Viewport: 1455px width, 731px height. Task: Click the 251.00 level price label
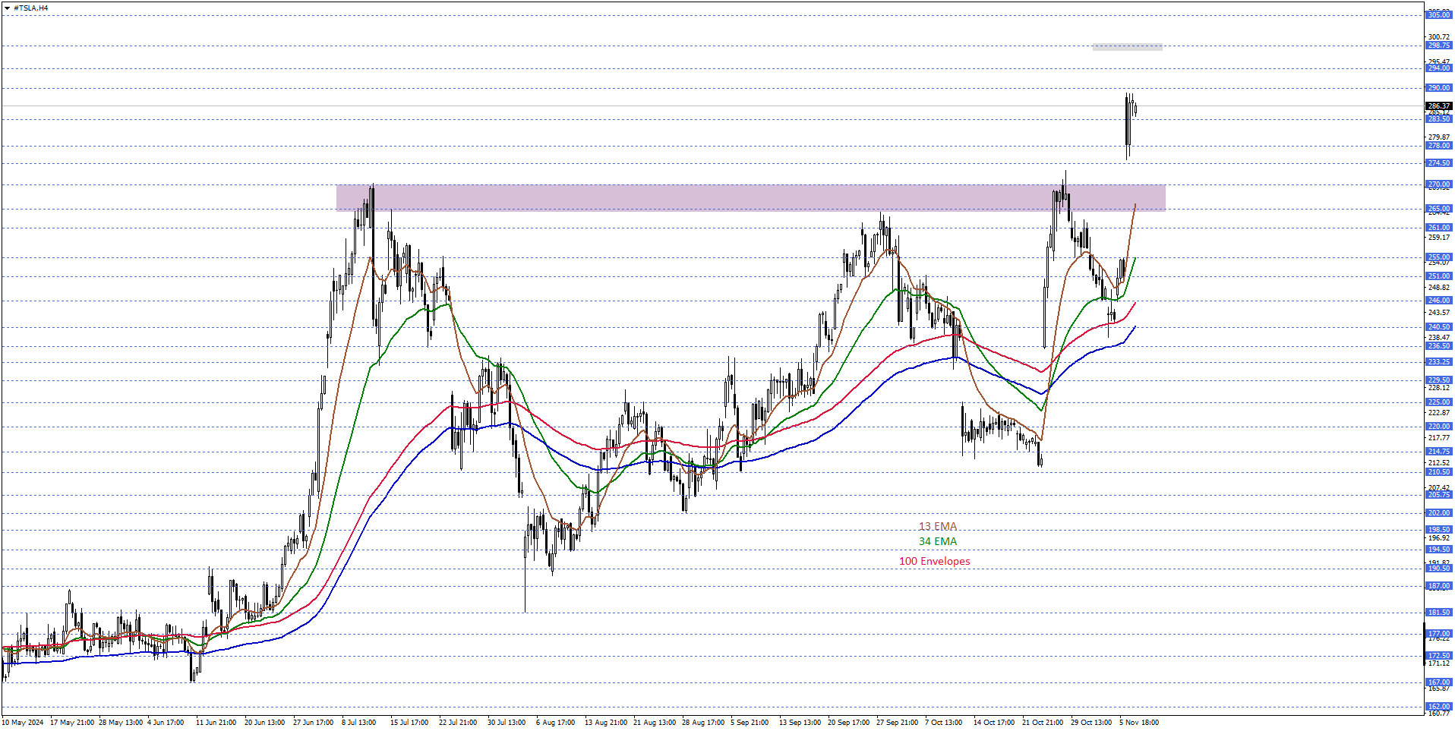point(1438,276)
